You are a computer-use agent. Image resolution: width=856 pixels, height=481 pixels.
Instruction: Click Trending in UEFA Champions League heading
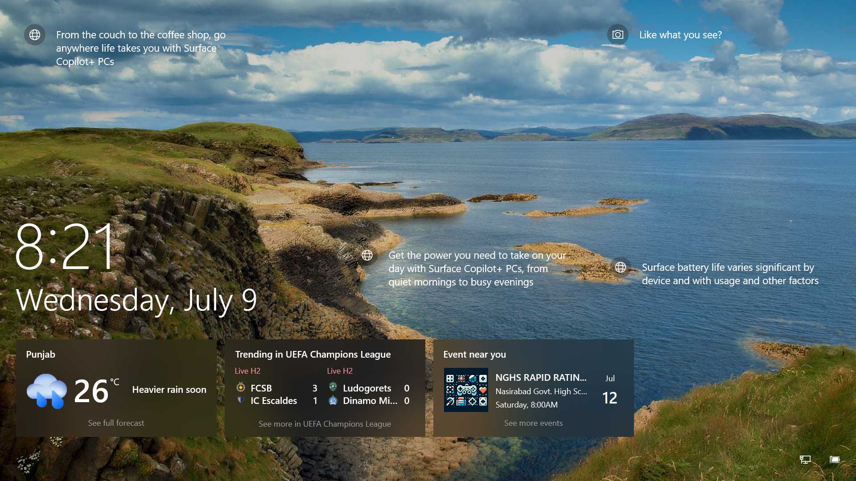click(x=313, y=354)
